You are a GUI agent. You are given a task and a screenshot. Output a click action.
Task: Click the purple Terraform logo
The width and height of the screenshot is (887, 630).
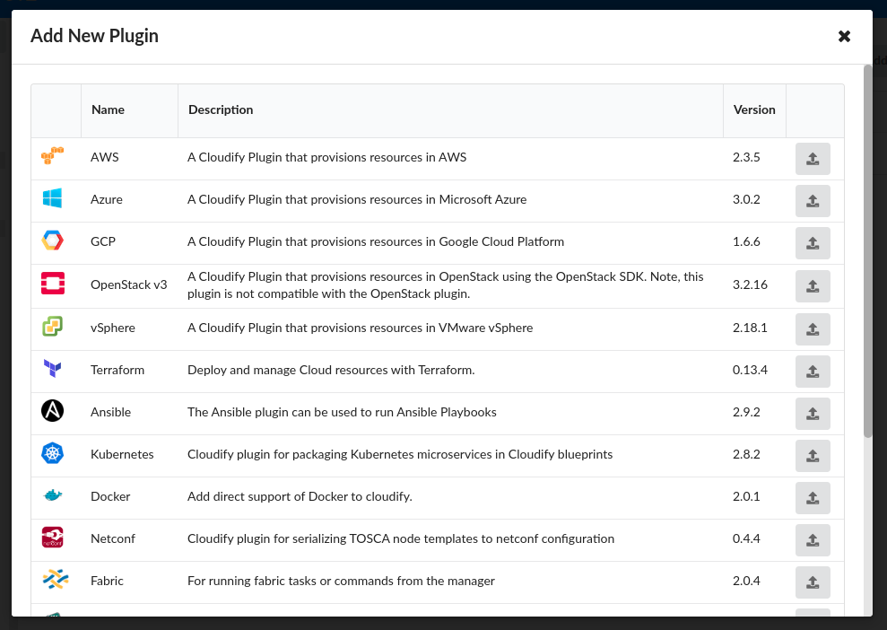tap(53, 369)
